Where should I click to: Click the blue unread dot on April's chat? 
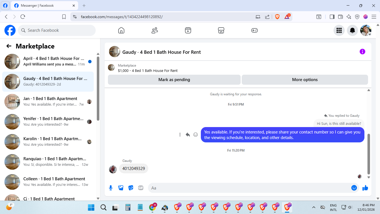point(90,62)
